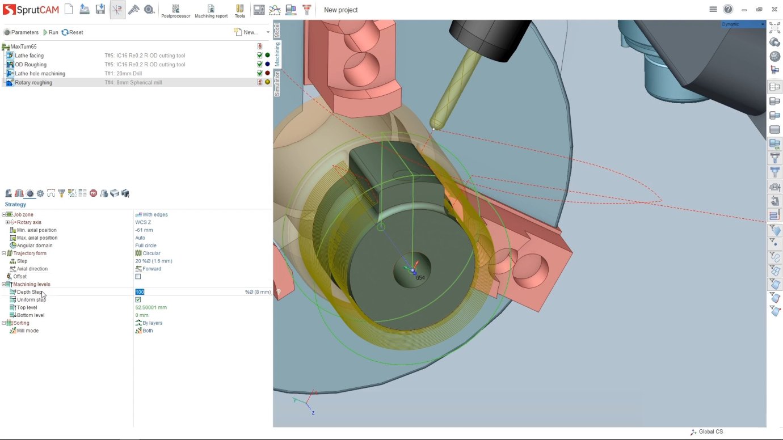Open the Machining report

[211, 10]
